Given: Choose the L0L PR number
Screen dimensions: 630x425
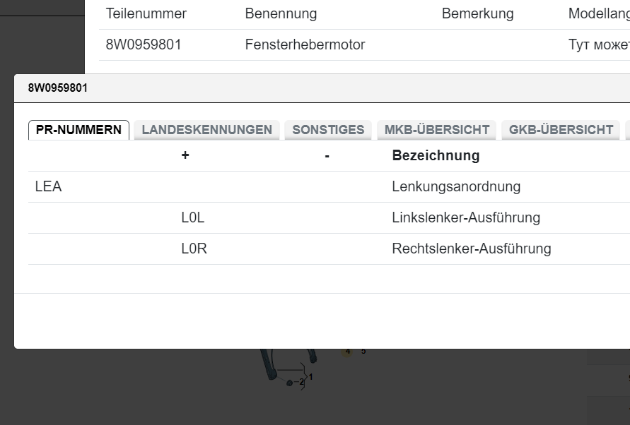Looking at the screenshot, I should point(192,218).
